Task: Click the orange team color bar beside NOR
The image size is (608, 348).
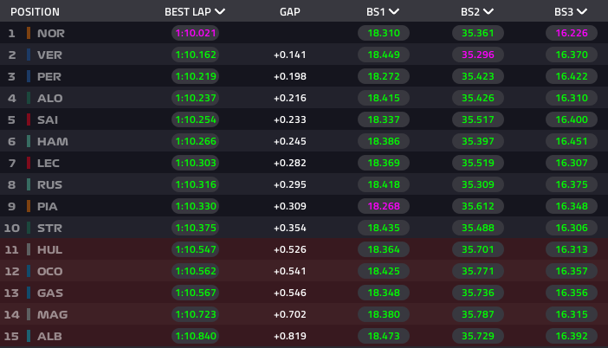Action: (x=29, y=33)
